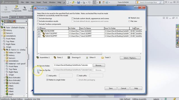Screen dimensions: 179x100
Task: Open the File menu
Action: click(x=22, y=2)
